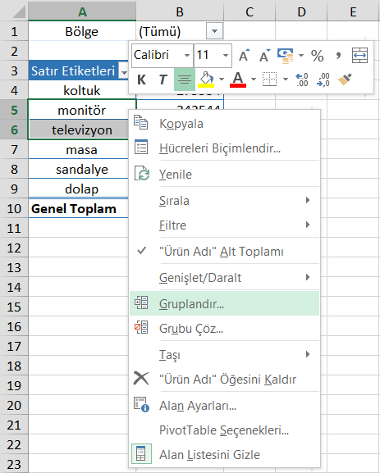Select Grubu Çöz menu entry
The height and width of the screenshot is (473, 380).
[224, 329]
